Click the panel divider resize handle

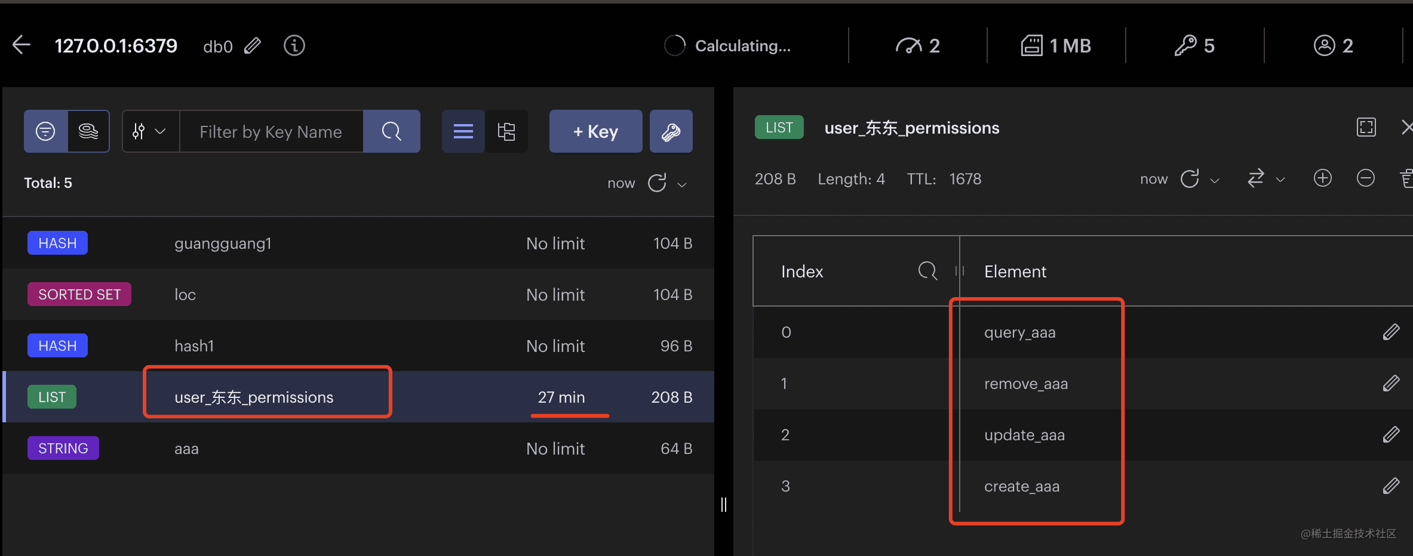point(723,505)
